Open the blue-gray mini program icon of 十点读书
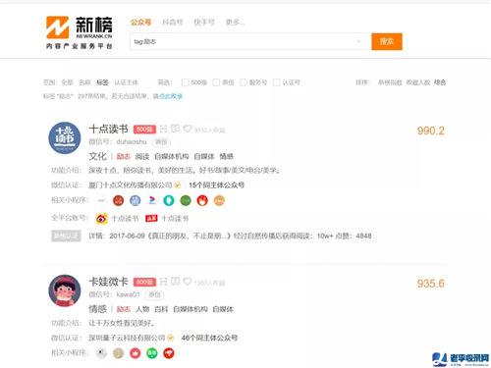This screenshot has width=491, height=368. tap(136, 200)
